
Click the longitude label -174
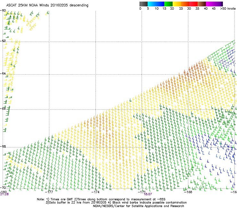point(95,192)
